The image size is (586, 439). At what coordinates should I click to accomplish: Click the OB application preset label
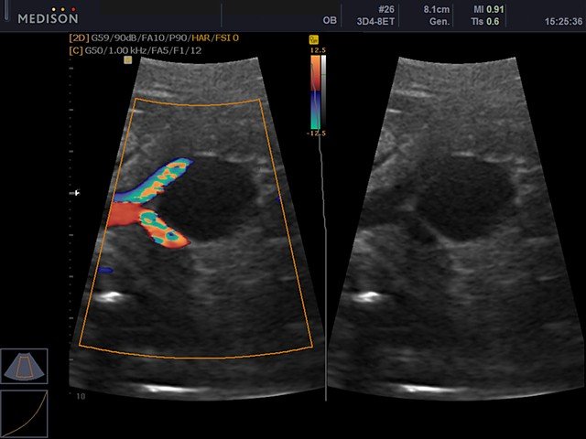pyautogui.click(x=329, y=20)
